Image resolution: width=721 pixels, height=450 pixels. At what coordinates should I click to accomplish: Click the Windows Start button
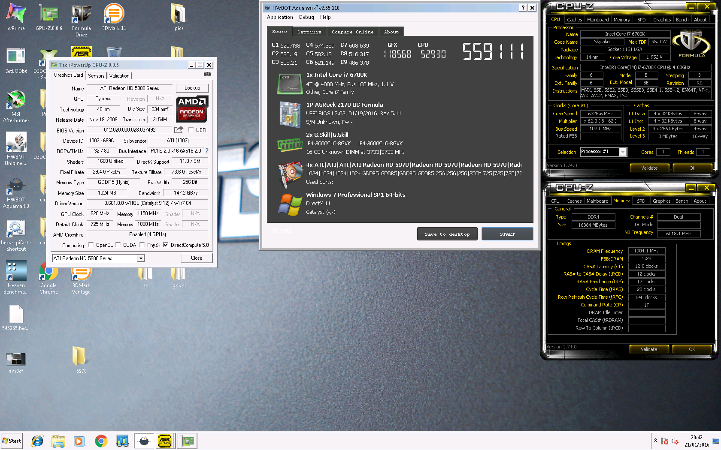tap(12, 441)
